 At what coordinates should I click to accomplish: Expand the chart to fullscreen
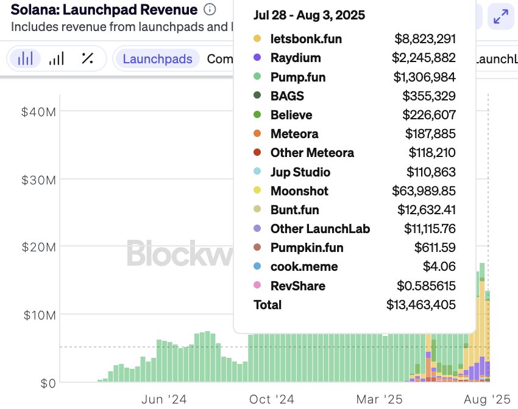point(501,16)
